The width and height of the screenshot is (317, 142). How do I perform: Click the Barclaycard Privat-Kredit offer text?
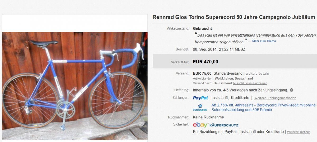[x=263, y=107]
